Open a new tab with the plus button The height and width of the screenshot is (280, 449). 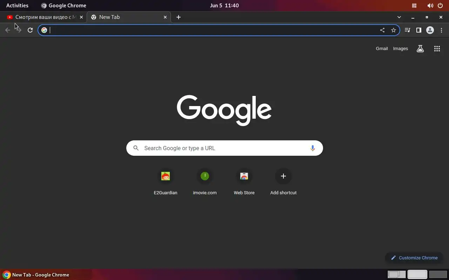179,17
